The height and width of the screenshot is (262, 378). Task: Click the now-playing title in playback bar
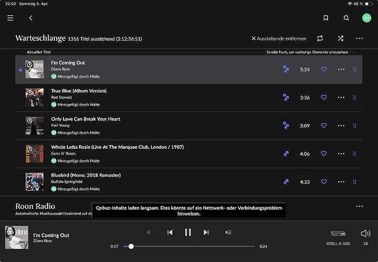pyautogui.click(x=51, y=235)
